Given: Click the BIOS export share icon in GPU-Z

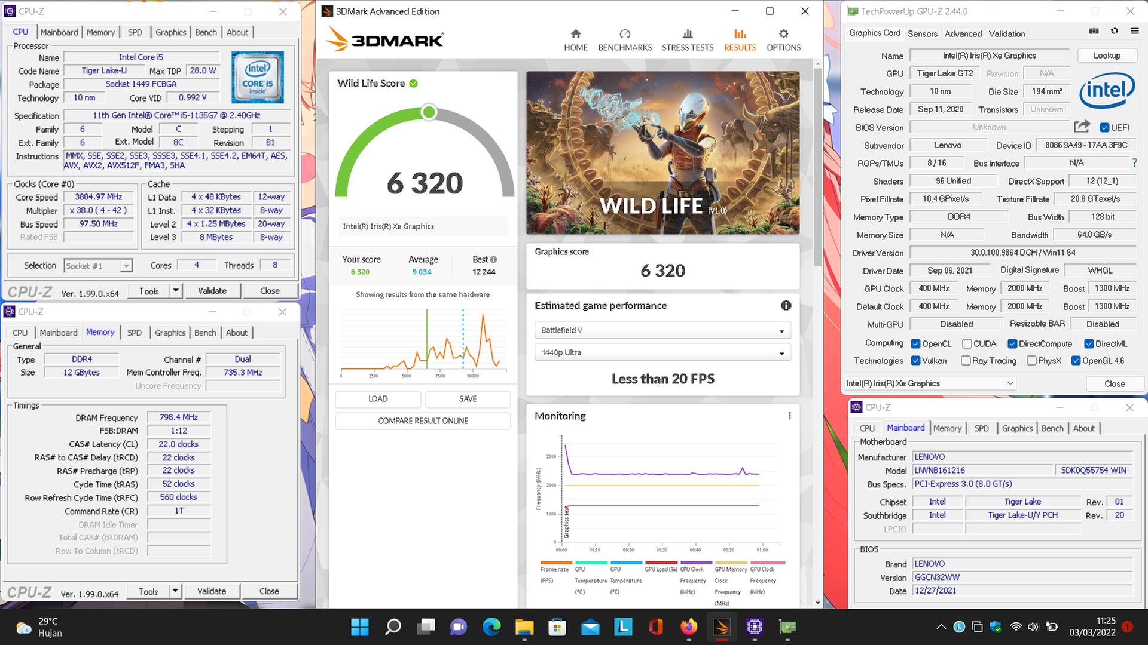Looking at the screenshot, I should coord(1082,127).
